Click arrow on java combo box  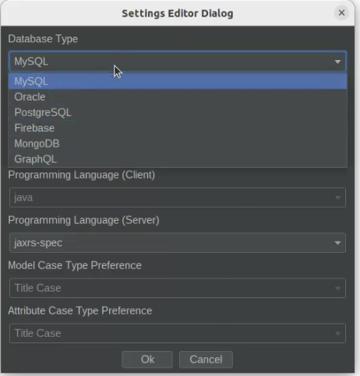click(x=337, y=197)
